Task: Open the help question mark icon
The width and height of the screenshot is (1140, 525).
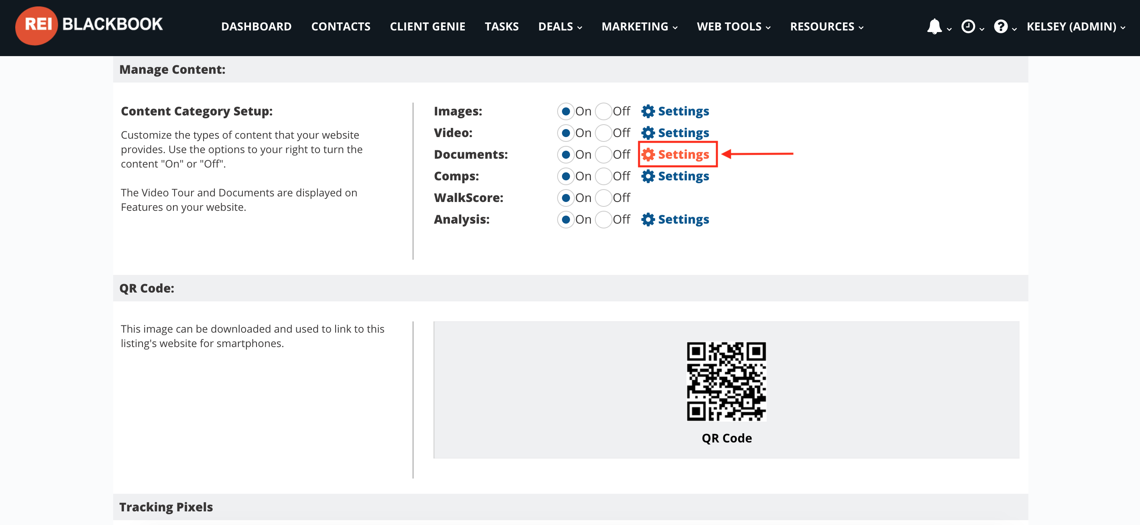Action: coord(1001,26)
